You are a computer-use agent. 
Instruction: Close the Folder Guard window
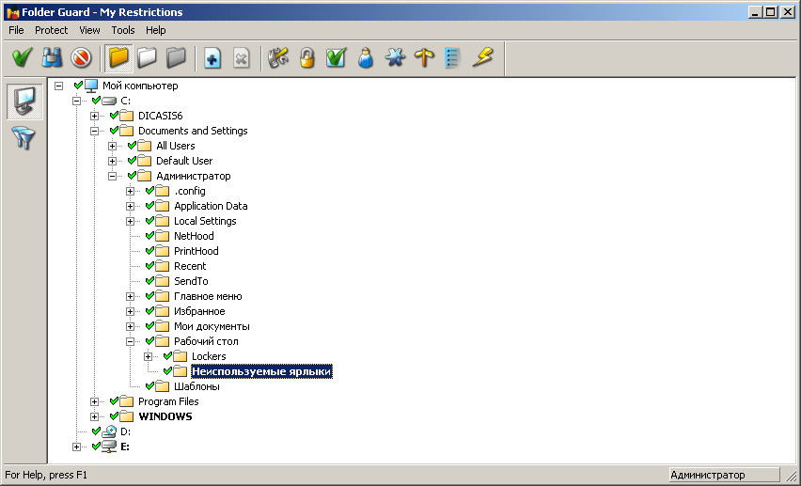(788, 12)
